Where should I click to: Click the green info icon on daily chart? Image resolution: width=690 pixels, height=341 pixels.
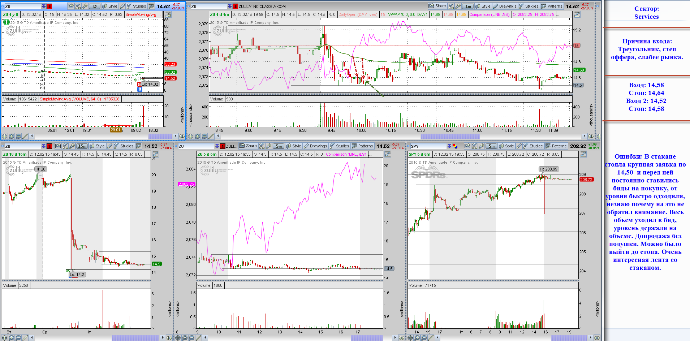6,22
